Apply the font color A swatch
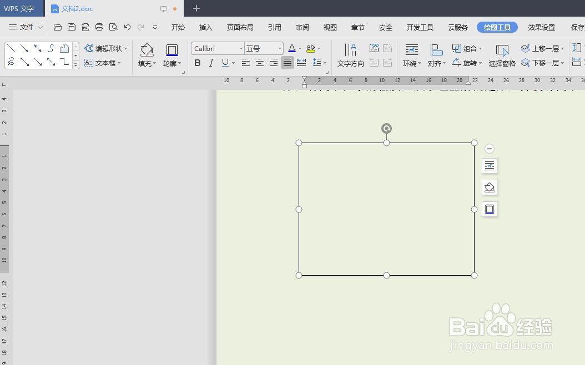This screenshot has width=585, height=365. click(292, 48)
